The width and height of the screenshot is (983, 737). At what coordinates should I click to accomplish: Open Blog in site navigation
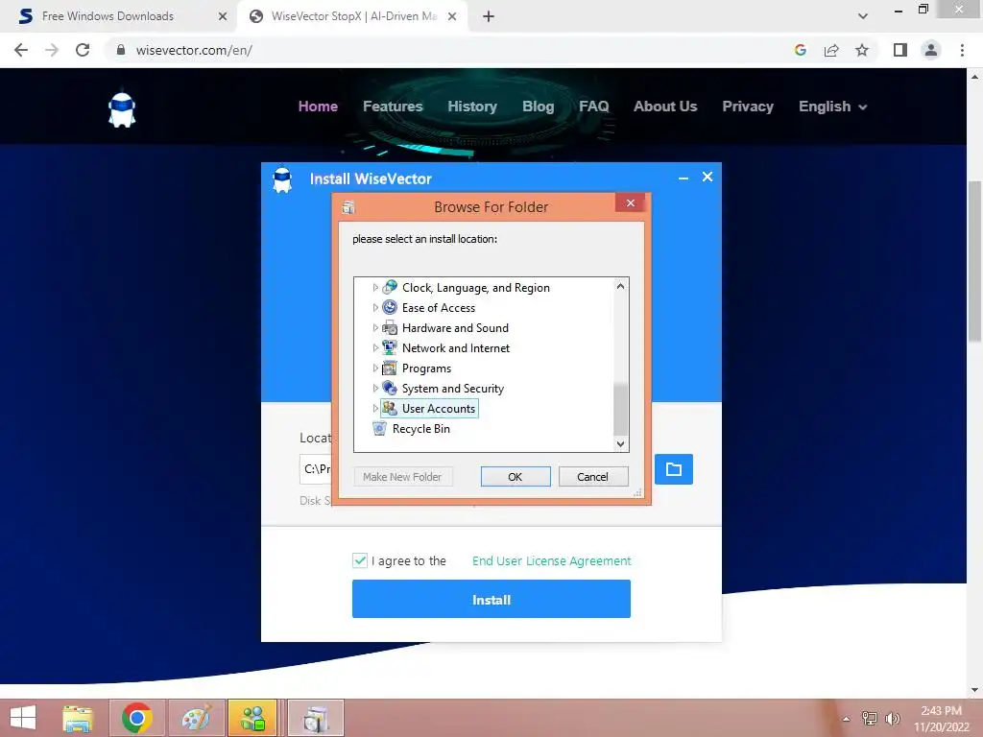[538, 107]
